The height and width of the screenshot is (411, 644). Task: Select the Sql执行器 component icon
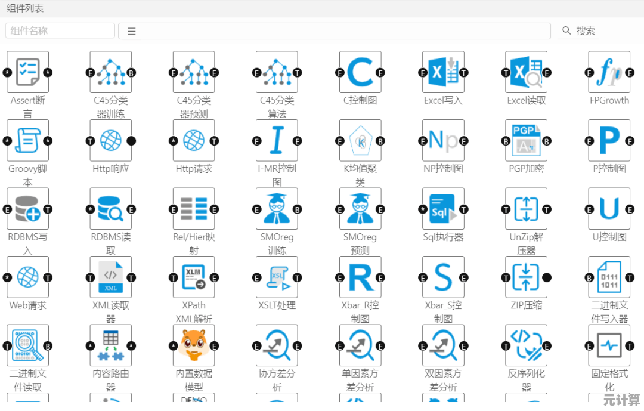pyautogui.click(x=443, y=209)
